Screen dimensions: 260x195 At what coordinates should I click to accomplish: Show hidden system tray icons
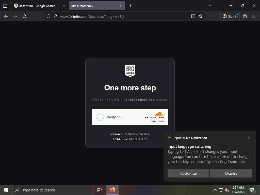click(x=215, y=190)
